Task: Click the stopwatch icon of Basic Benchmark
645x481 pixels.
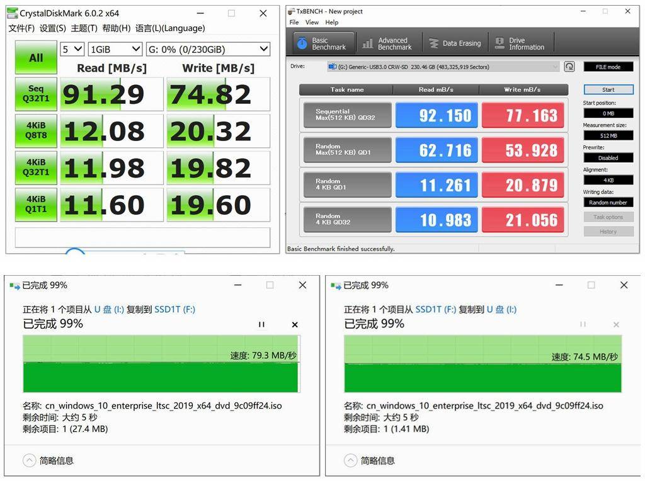Action: (x=302, y=43)
